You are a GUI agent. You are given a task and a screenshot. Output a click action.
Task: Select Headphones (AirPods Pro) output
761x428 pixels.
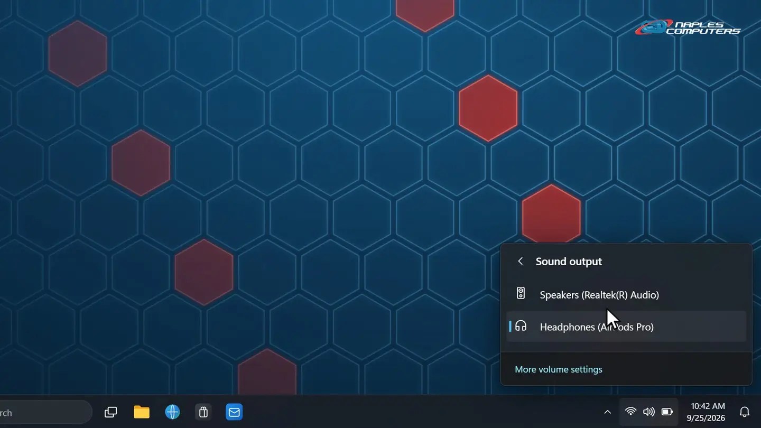(x=626, y=327)
